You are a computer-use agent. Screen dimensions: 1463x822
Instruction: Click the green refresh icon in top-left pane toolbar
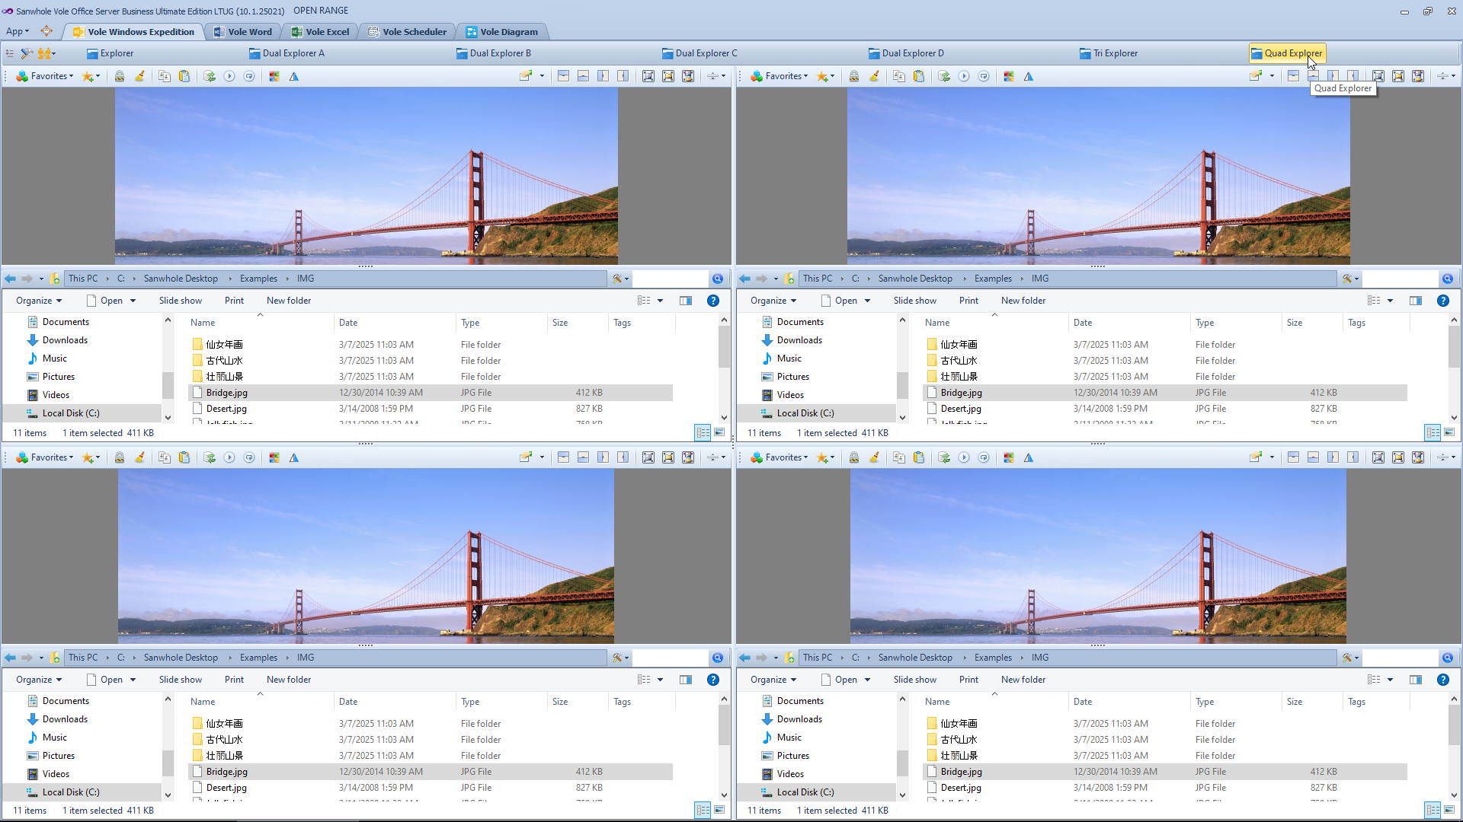[x=210, y=76]
